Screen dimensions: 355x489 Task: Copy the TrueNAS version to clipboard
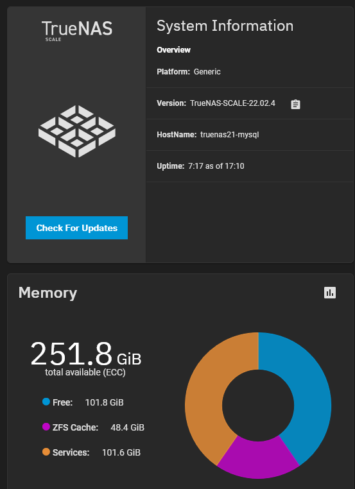[x=295, y=104]
